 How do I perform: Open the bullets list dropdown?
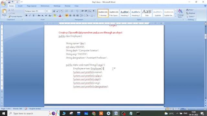coord(69,11)
